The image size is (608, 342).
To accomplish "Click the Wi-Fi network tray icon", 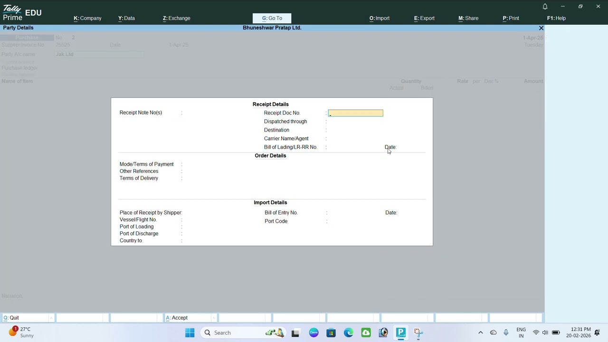I will coord(536,332).
